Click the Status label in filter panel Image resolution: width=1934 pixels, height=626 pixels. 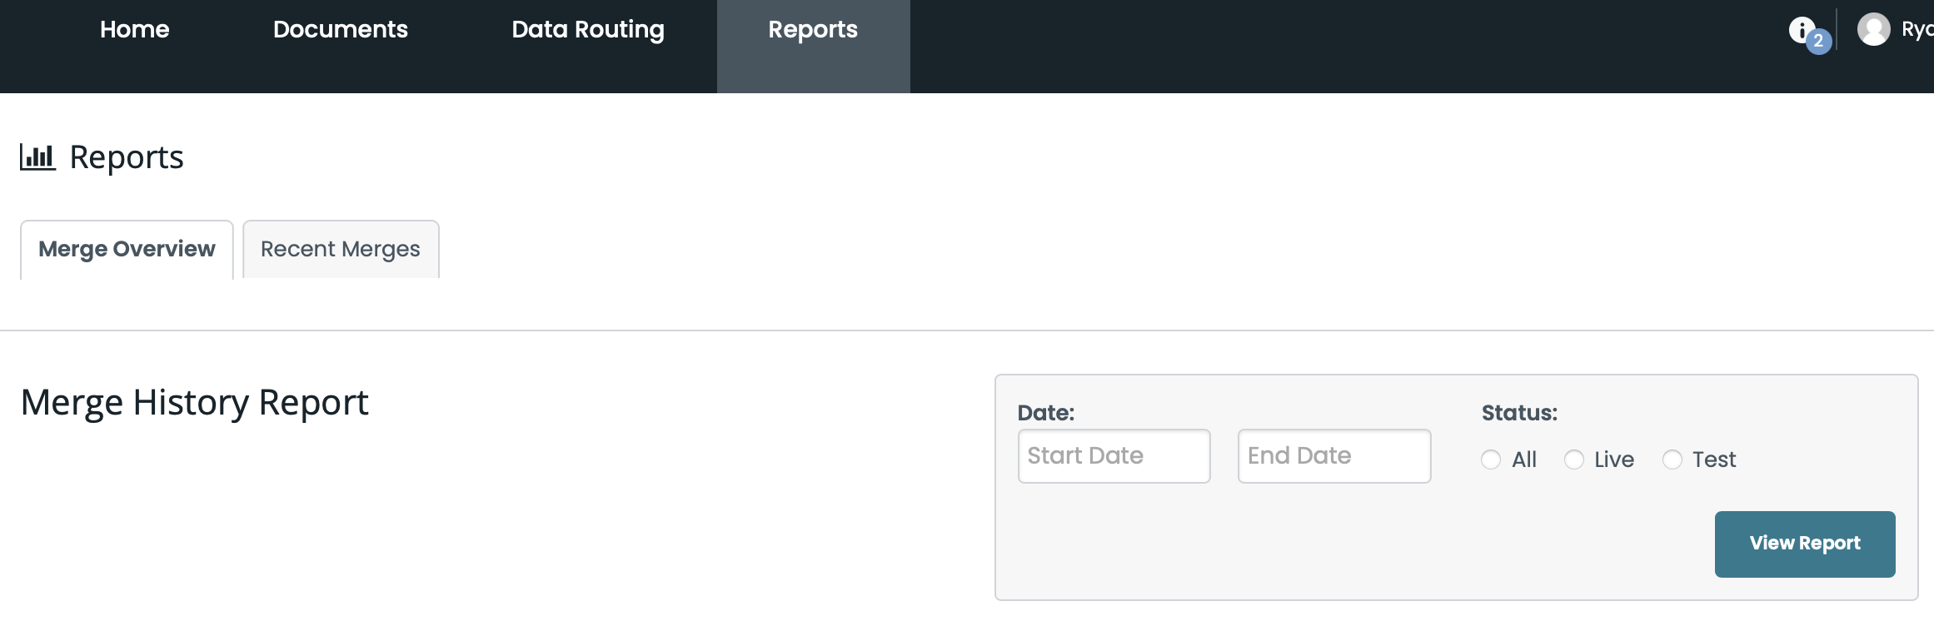coord(1519,413)
